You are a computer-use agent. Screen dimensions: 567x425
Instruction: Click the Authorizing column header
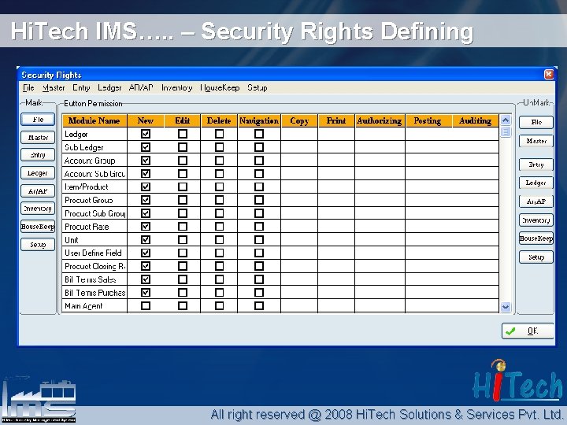click(380, 120)
